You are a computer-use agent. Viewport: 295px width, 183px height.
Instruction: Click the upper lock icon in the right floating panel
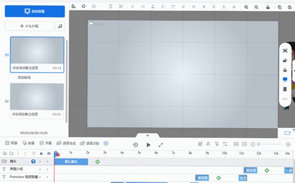click(x=285, y=61)
